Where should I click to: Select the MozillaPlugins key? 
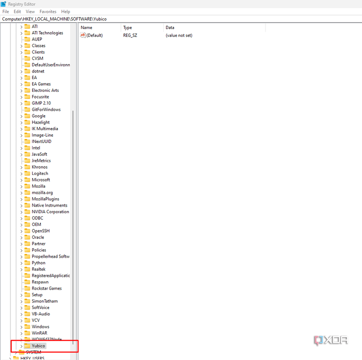[x=46, y=199]
